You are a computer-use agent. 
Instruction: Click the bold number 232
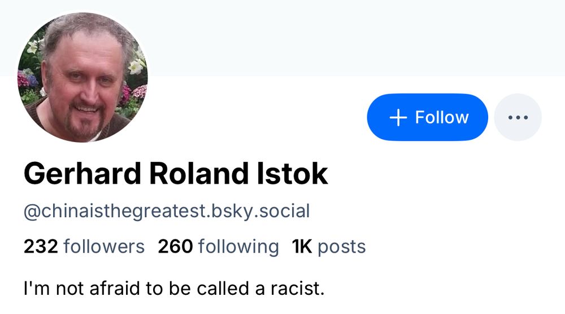[41, 246]
